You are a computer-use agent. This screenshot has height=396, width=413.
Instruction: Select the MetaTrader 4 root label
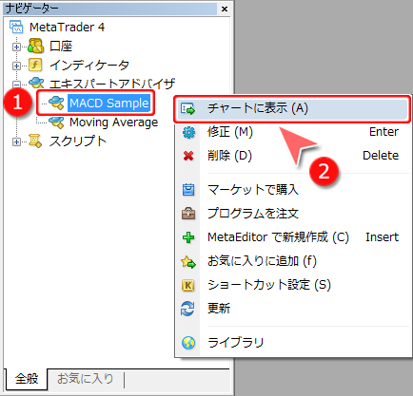pyautogui.click(x=67, y=28)
